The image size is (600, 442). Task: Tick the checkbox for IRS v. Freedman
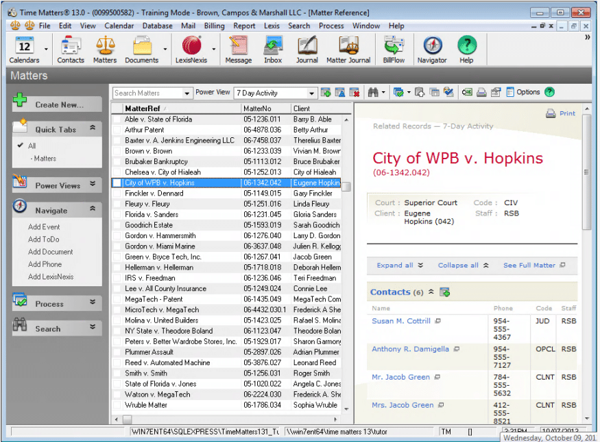click(117, 278)
